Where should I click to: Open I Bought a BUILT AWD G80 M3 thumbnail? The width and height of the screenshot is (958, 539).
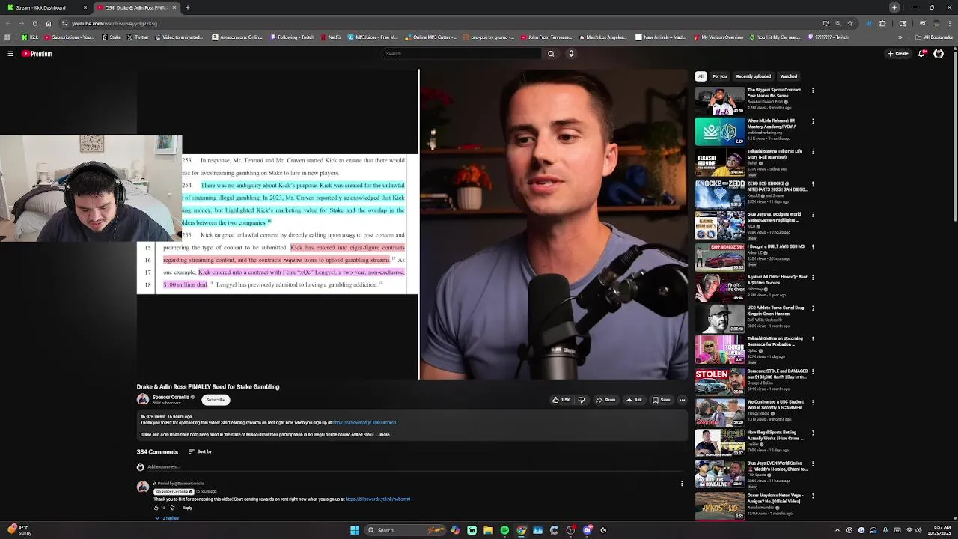(720, 256)
